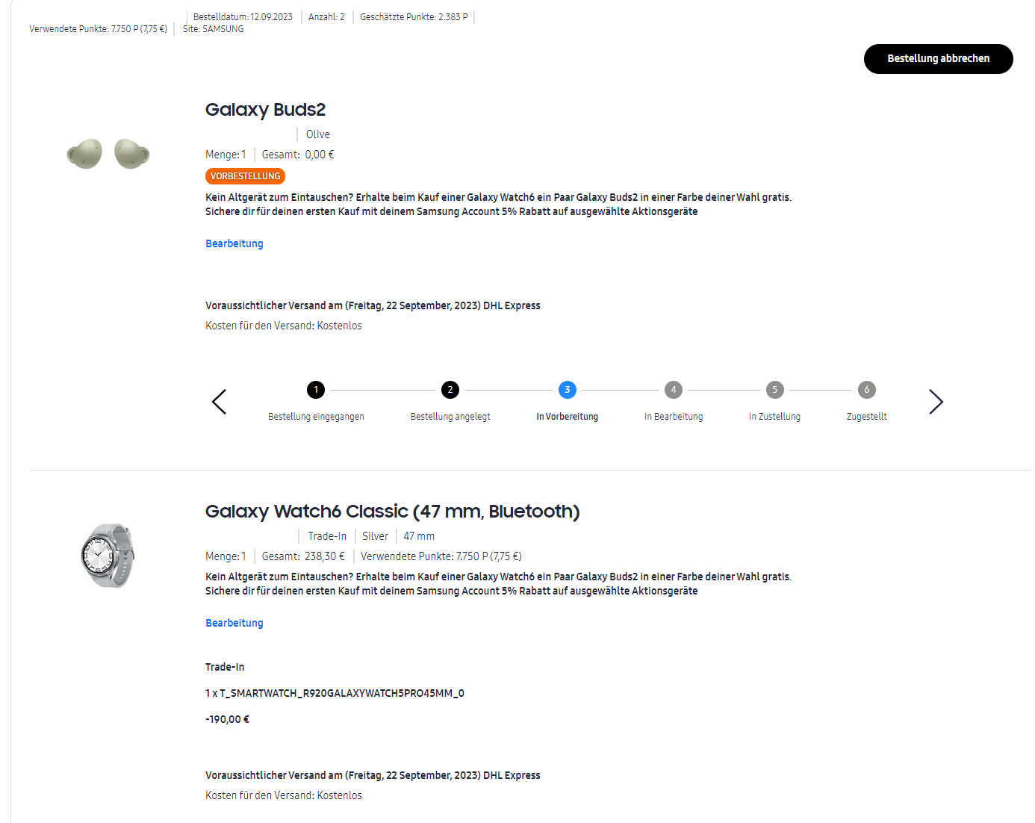Screen dimensions: 1035x823
Task: Click the In Vorbereitung step label
Action: click(568, 417)
